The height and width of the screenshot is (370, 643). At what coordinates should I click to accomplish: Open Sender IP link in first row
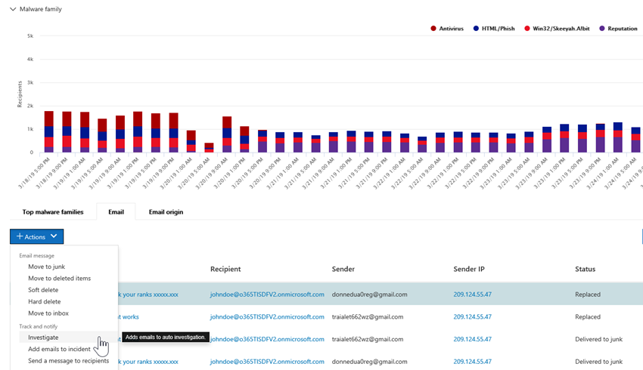click(x=472, y=294)
